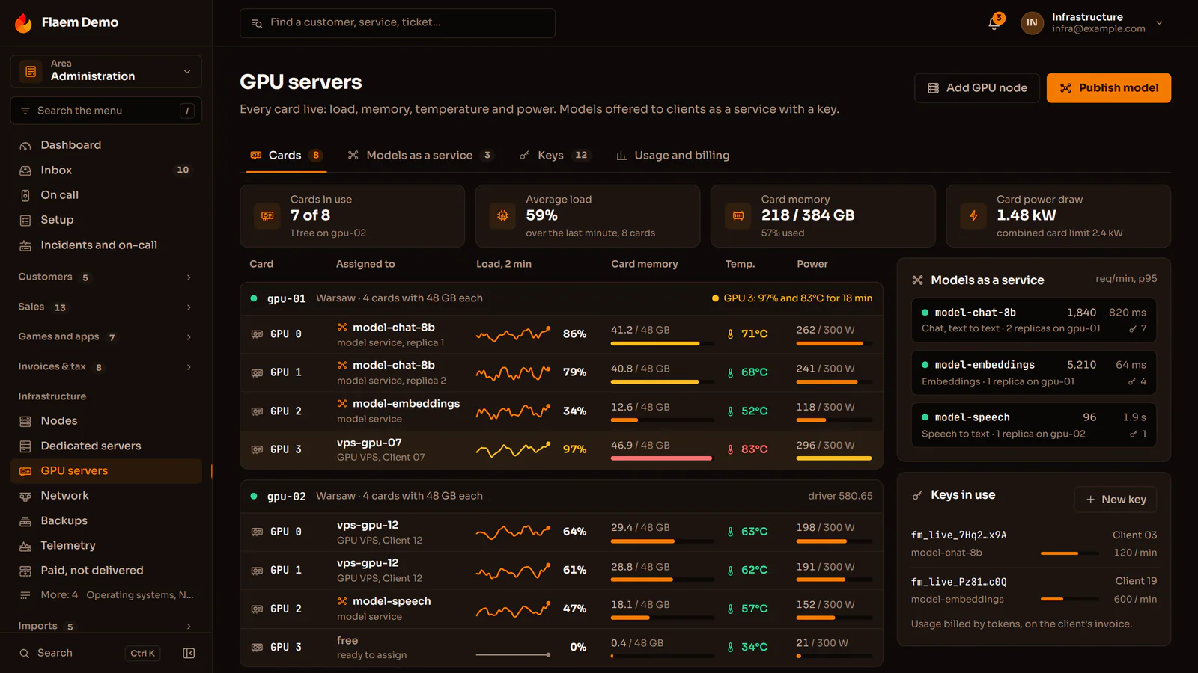
Task: Expand the Invoices & tax group
Action: pos(105,367)
